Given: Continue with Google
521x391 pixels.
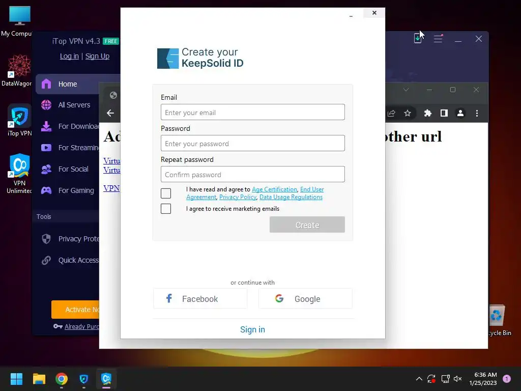Looking at the screenshot, I should click(x=305, y=298).
